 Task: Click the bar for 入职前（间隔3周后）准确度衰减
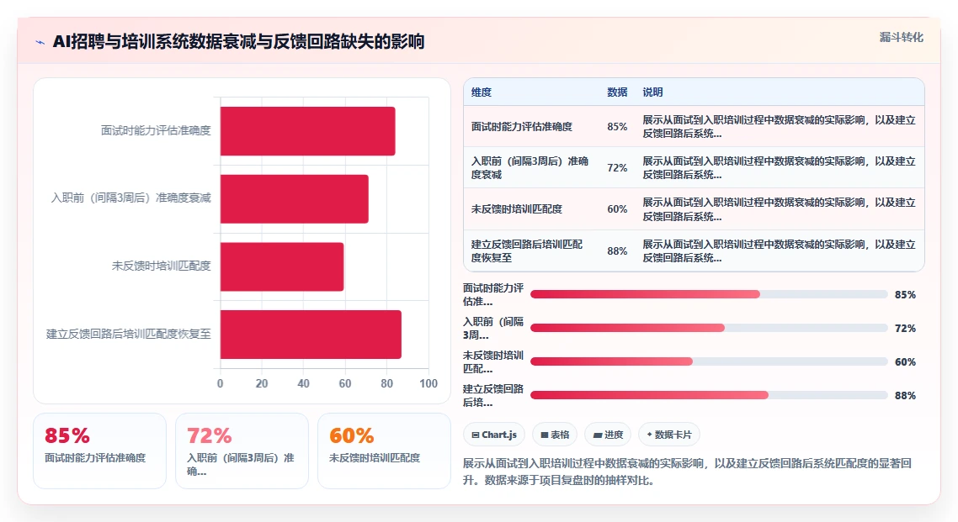[295, 199]
